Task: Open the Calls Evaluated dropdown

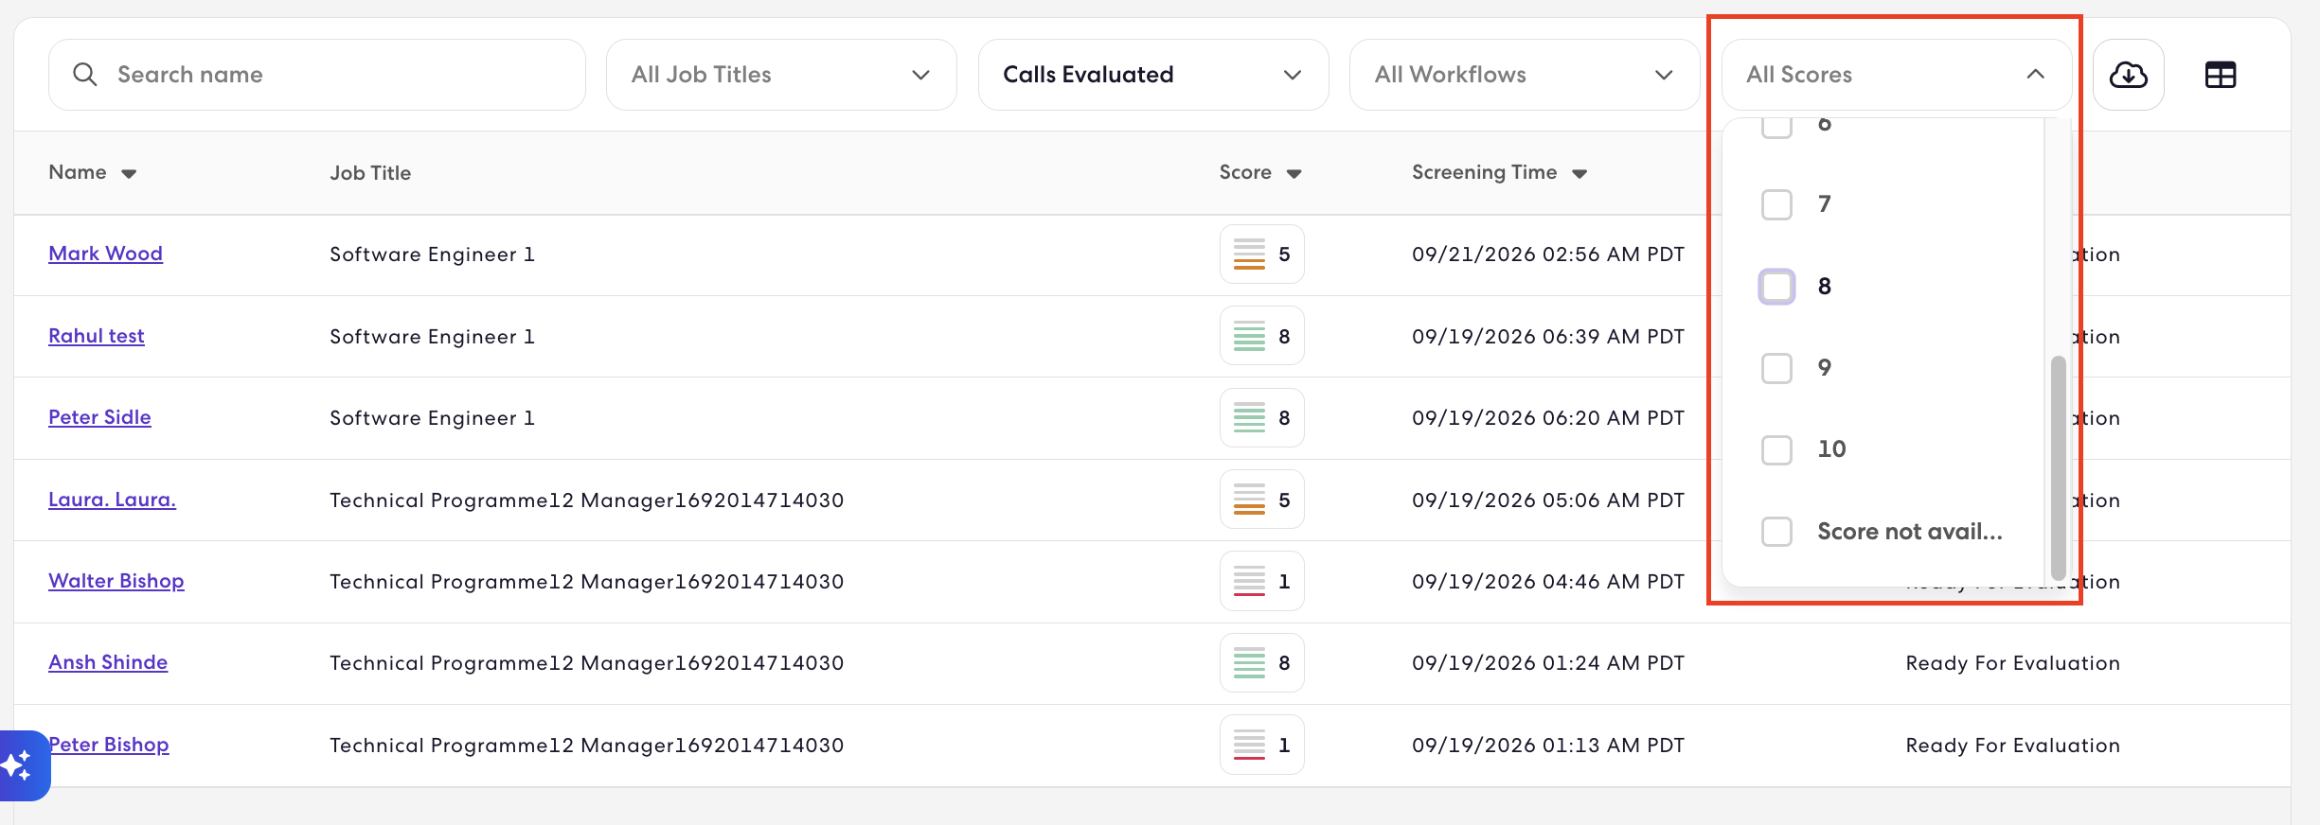Action: tap(1152, 75)
